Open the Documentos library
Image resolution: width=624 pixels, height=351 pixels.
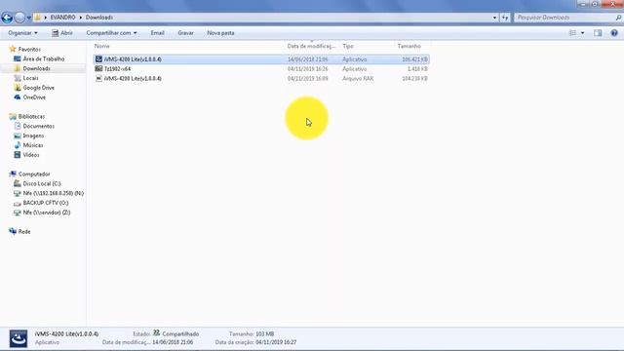coord(39,126)
